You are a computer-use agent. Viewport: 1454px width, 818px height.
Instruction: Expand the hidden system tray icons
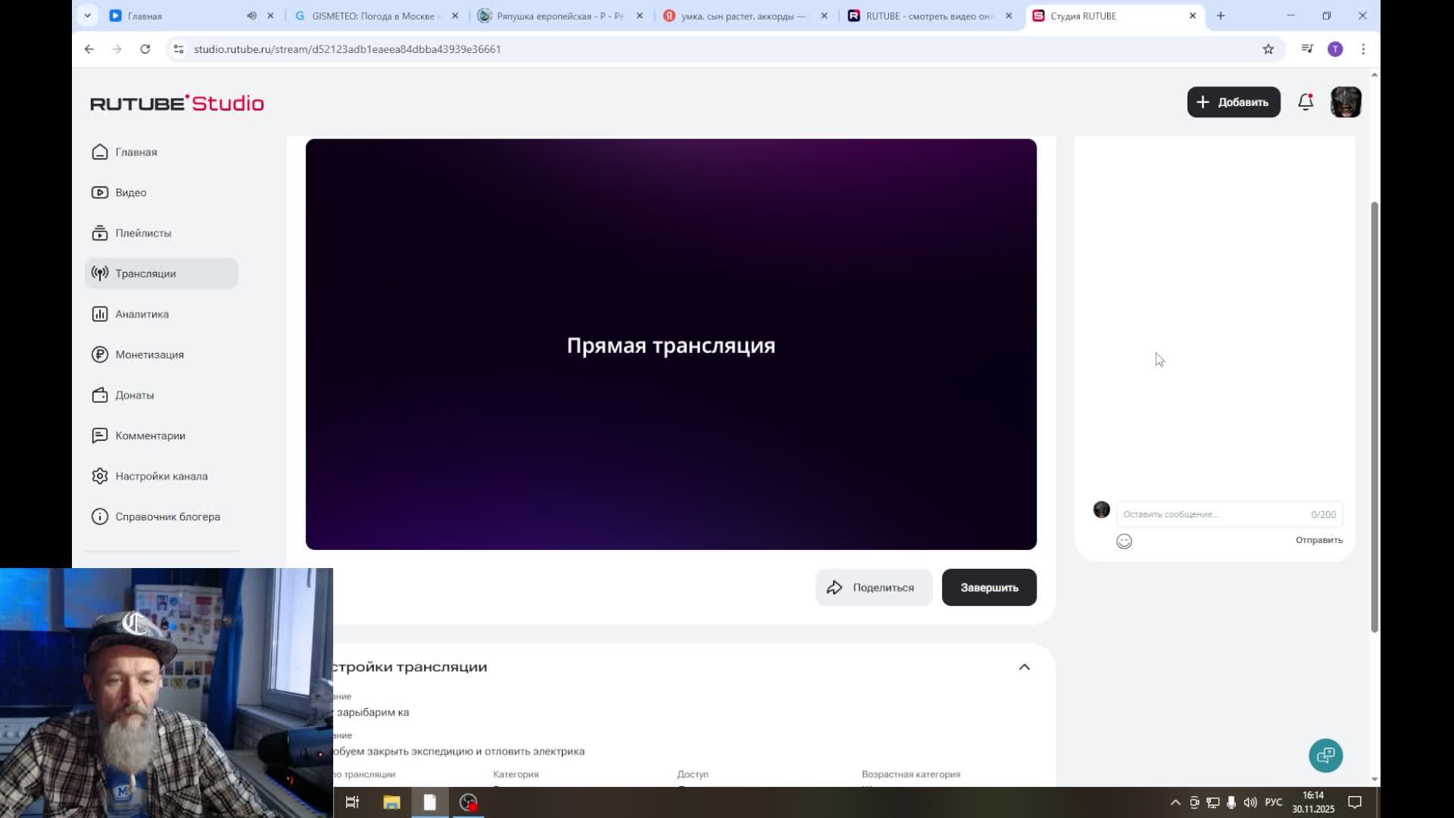coord(1175,802)
